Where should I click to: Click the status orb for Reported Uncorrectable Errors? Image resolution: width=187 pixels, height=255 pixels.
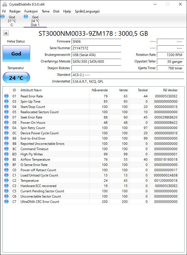(6, 144)
